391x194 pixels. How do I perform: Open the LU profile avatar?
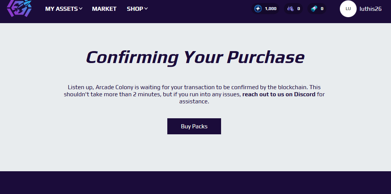pyautogui.click(x=348, y=9)
